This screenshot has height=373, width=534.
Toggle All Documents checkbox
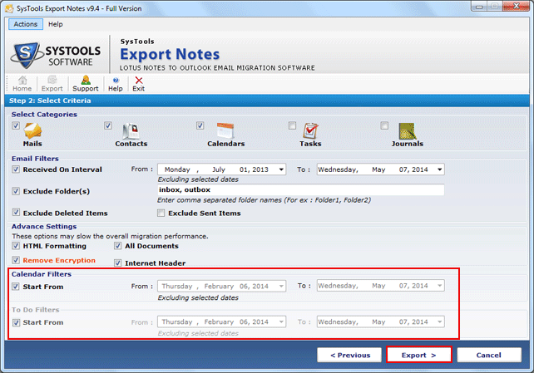point(117,246)
